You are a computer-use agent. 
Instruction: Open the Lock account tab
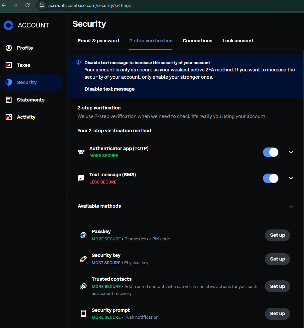pyautogui.click(x=238, y=41)
